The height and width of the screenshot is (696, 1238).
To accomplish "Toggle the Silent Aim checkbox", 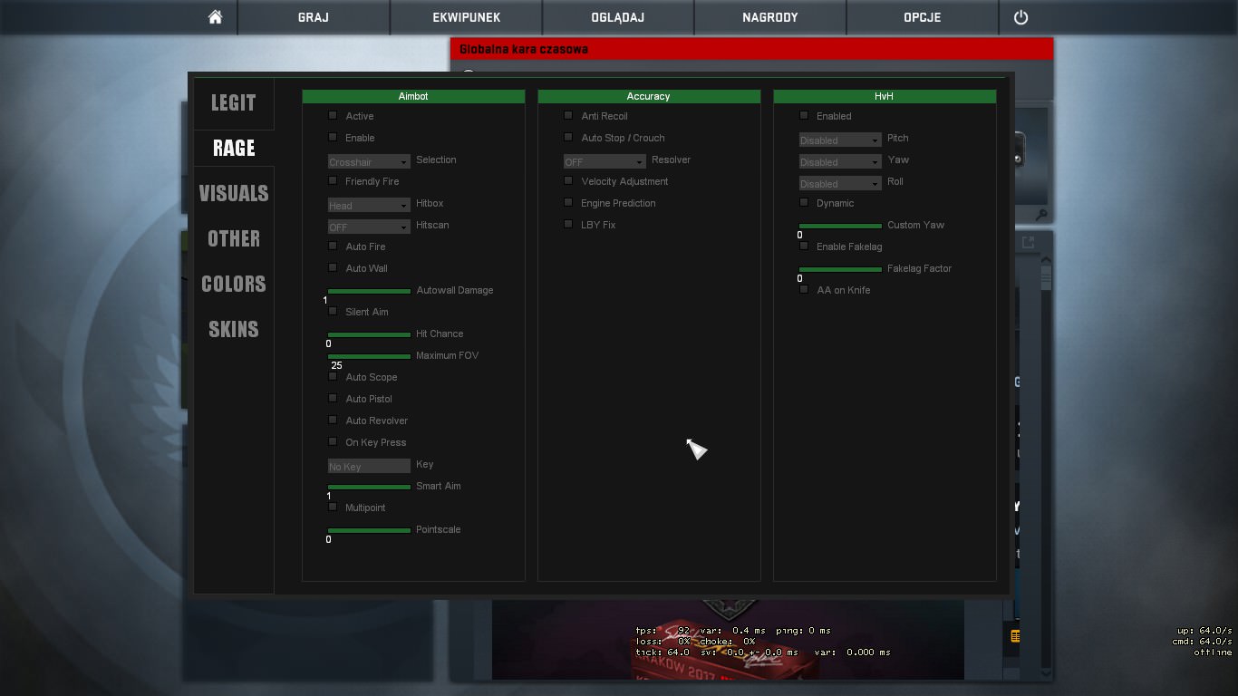I will coord(333,311).
